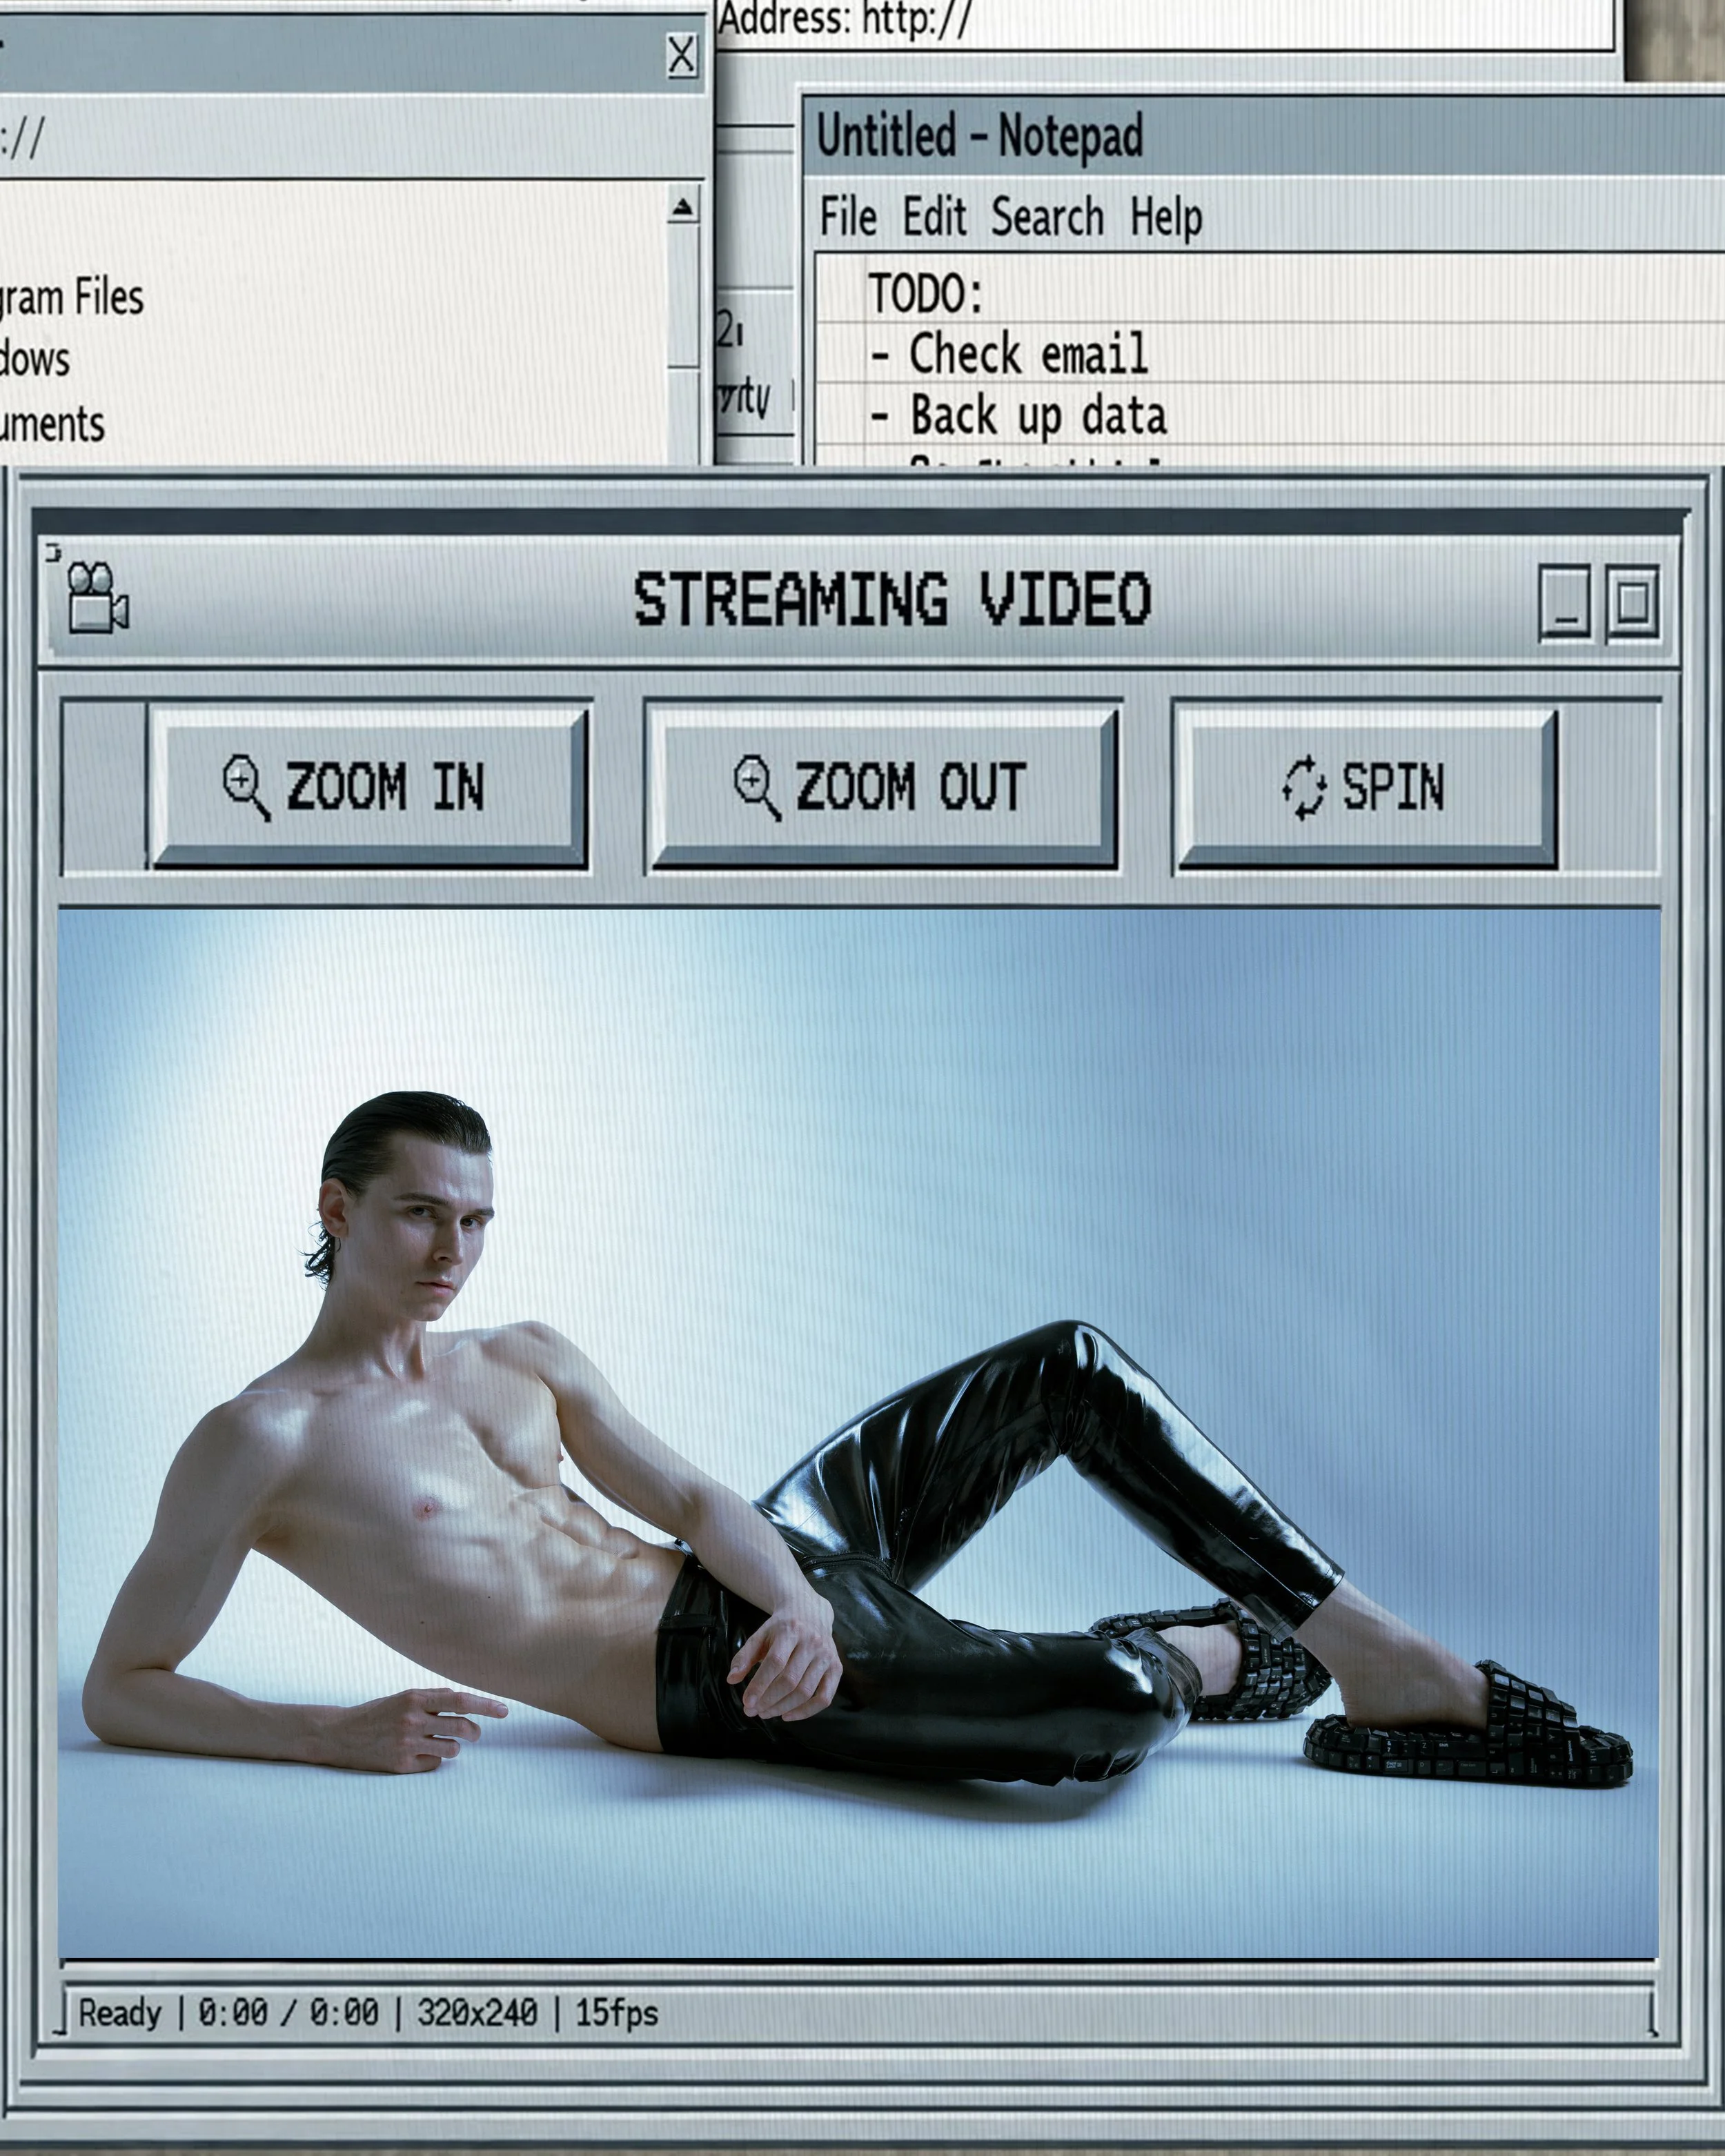Click the magnifier icon on ZOOM IN
The height and width of the screenshot is (2156, 1725).
click(x=246, y=788)
